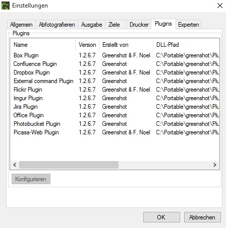This screenshot has height=228, width=226.
Task: Click the Version column header
Action: (87, 45)
